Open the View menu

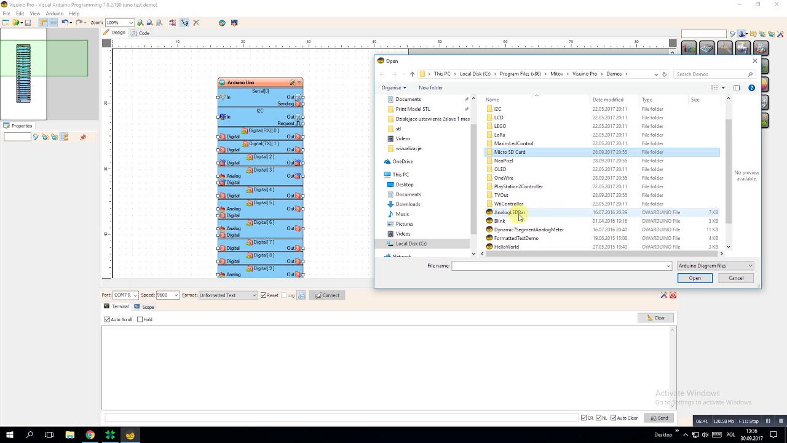pos(35,14)
